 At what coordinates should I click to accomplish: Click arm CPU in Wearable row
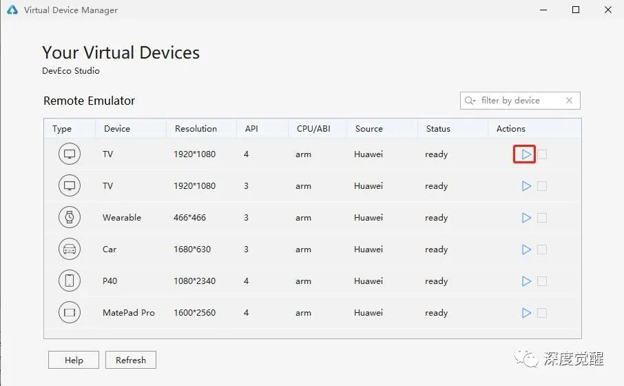tap(303, 218)
